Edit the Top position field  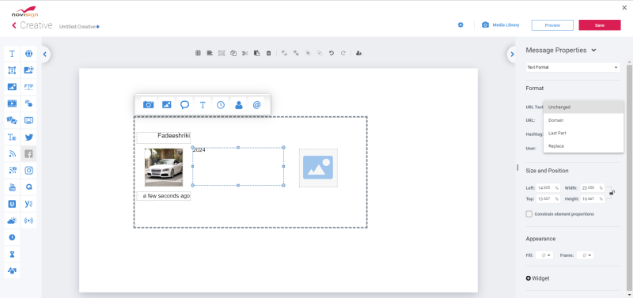548,199
